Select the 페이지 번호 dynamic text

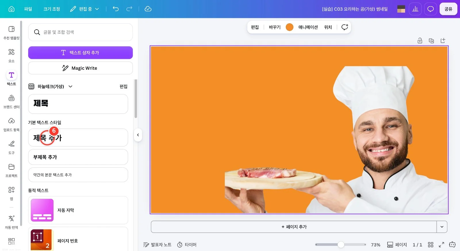click(x=78, y=239)
